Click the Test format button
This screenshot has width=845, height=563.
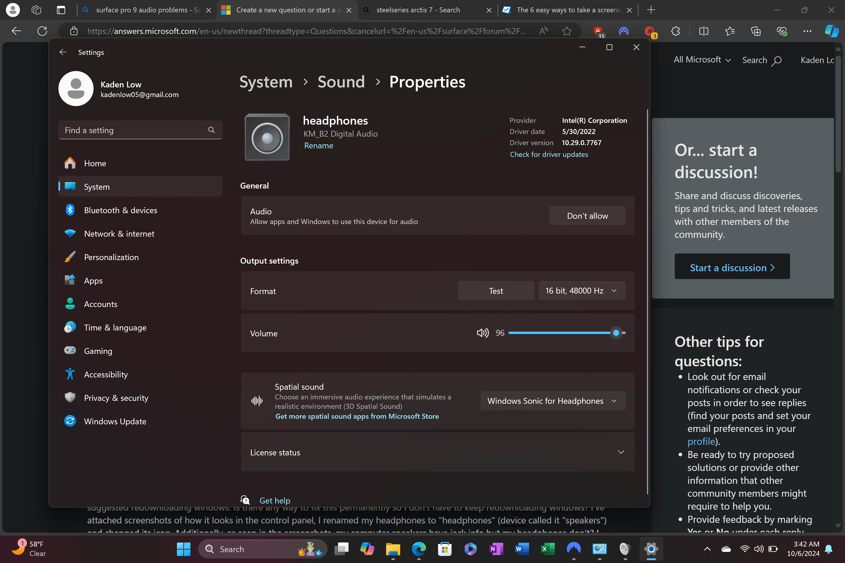[496, 291]
